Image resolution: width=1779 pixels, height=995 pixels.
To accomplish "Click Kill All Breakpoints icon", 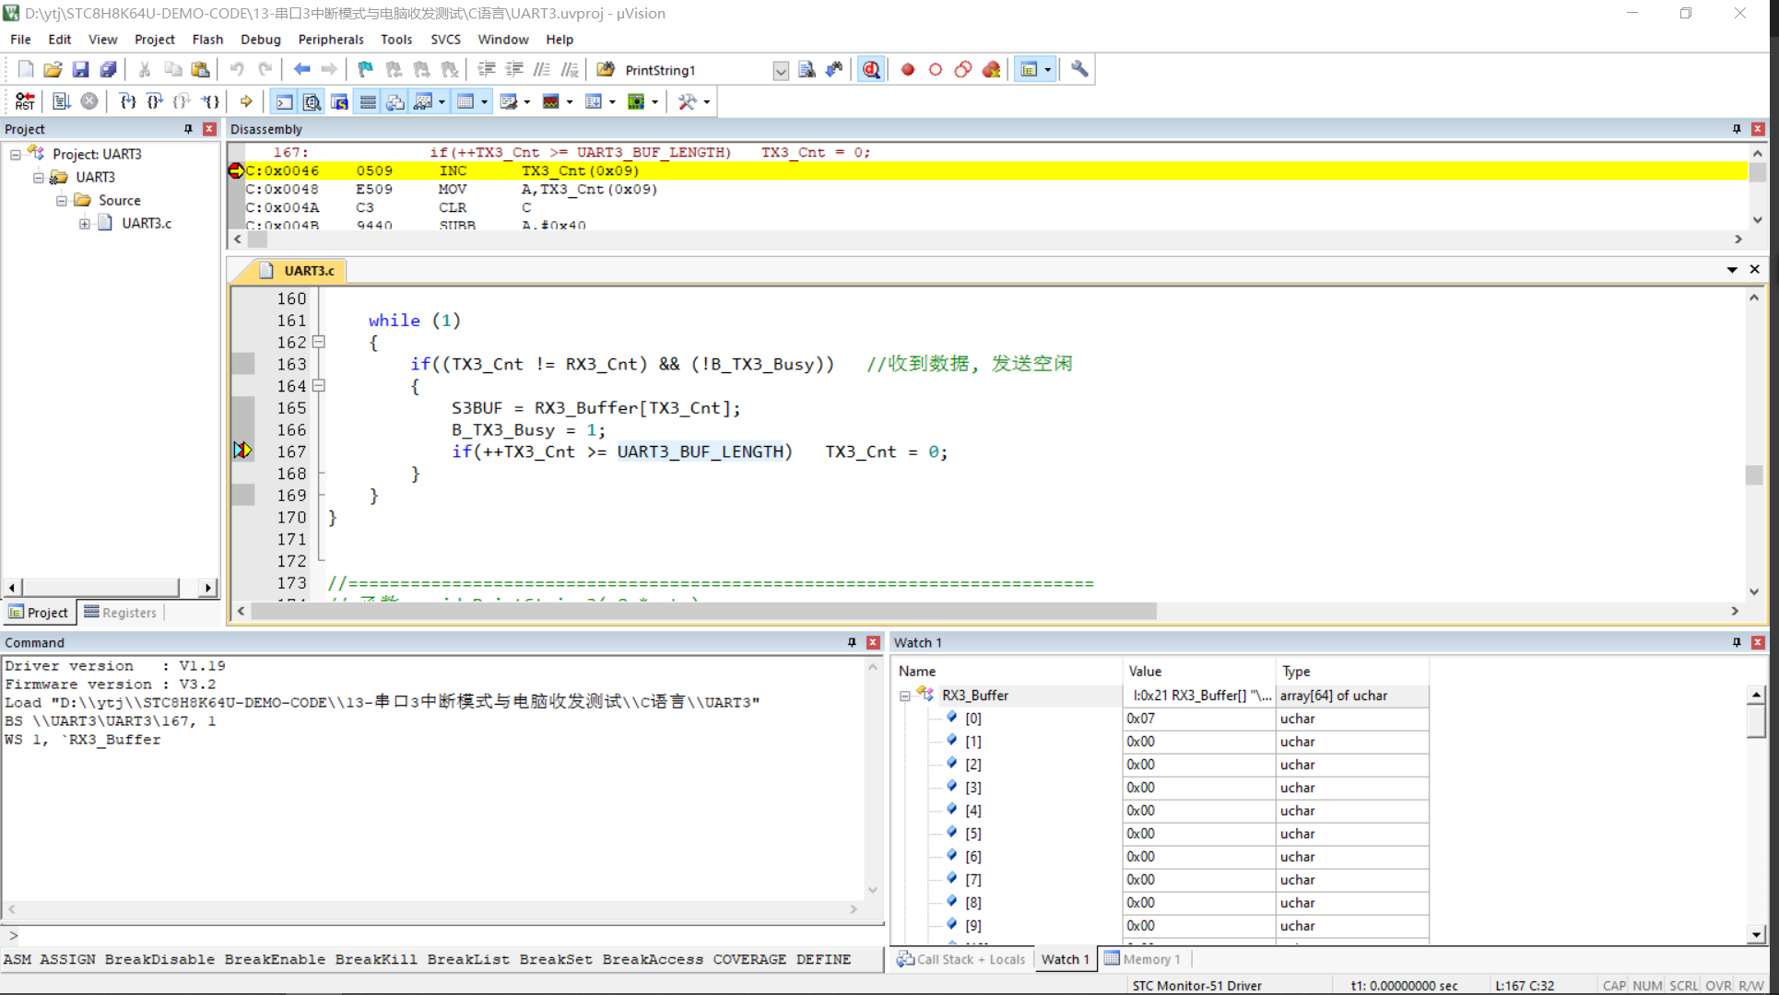I will pyautogui.click(x=992, y=70).
